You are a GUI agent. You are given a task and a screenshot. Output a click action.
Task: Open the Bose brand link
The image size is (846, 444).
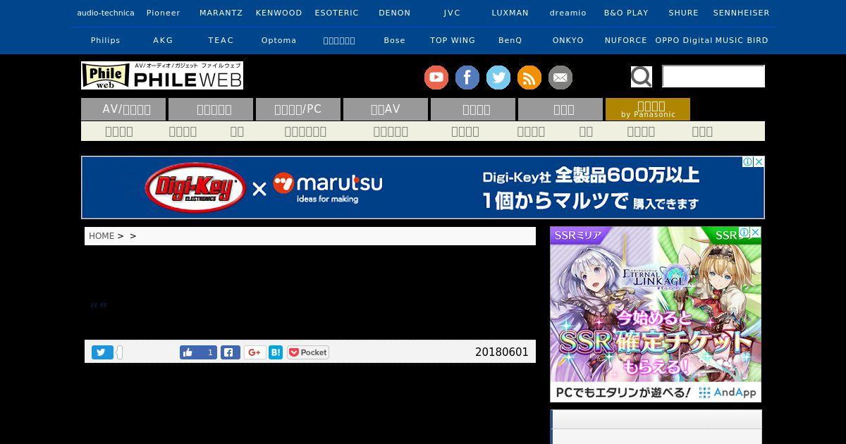click(x=395, y=40)
